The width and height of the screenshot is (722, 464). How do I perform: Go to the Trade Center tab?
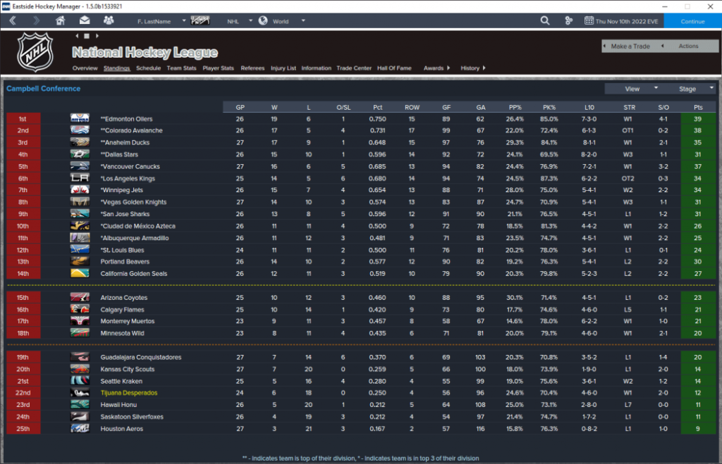[354, 68]
